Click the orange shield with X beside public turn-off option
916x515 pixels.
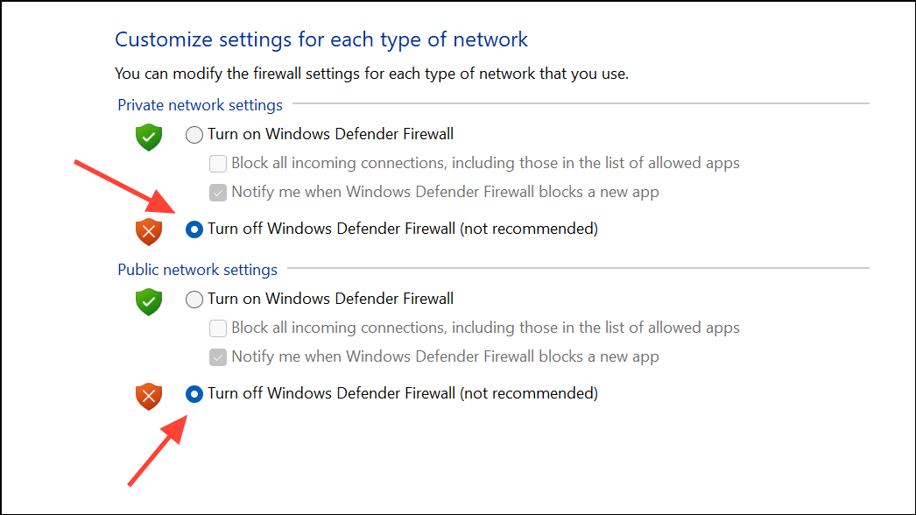click(148, 396)
